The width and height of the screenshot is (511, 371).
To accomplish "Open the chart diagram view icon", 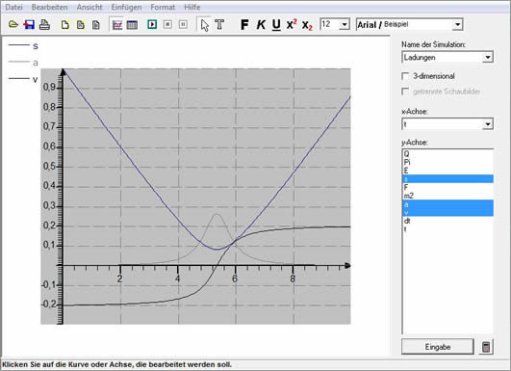I will (x=117, y=25).
